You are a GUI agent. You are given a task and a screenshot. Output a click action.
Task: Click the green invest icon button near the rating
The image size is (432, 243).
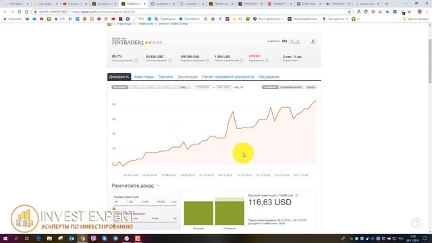point(313,41)
